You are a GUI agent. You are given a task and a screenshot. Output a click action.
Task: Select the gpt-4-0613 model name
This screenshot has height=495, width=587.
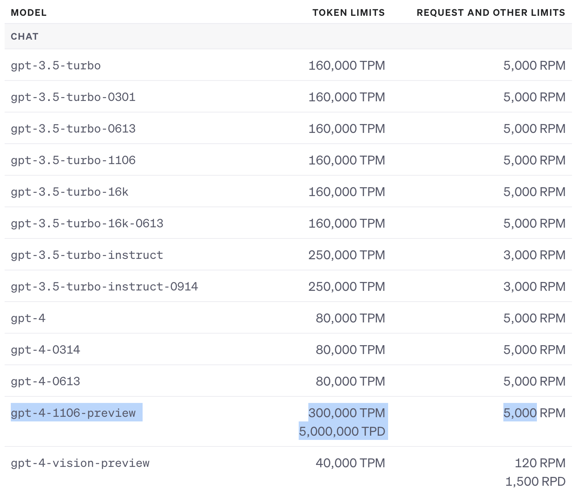click(45, 381)
